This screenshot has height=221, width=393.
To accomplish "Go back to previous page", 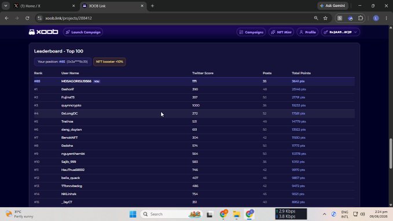I will pos(7,18).
